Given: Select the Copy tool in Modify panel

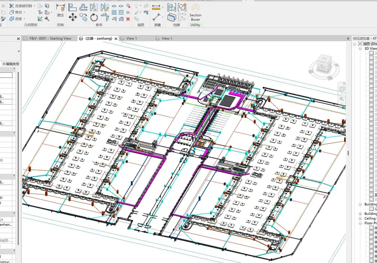Looking at the screenshot, I should (83, 17).
